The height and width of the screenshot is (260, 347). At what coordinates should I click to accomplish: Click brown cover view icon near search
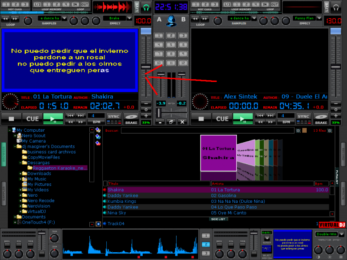point(304,130)
